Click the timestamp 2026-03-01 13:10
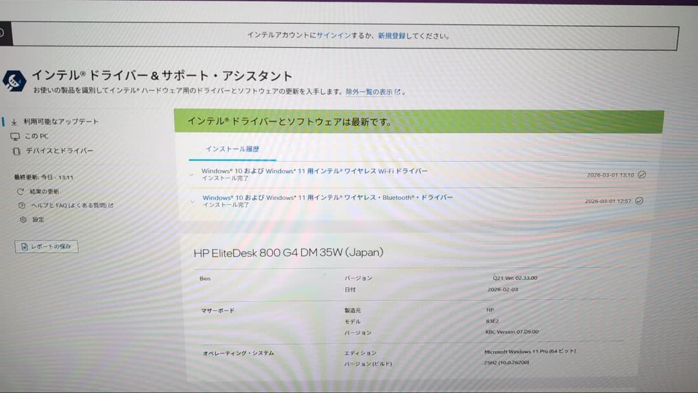Image resolution: width=698 pixels, height=393 pixels. 610,175
